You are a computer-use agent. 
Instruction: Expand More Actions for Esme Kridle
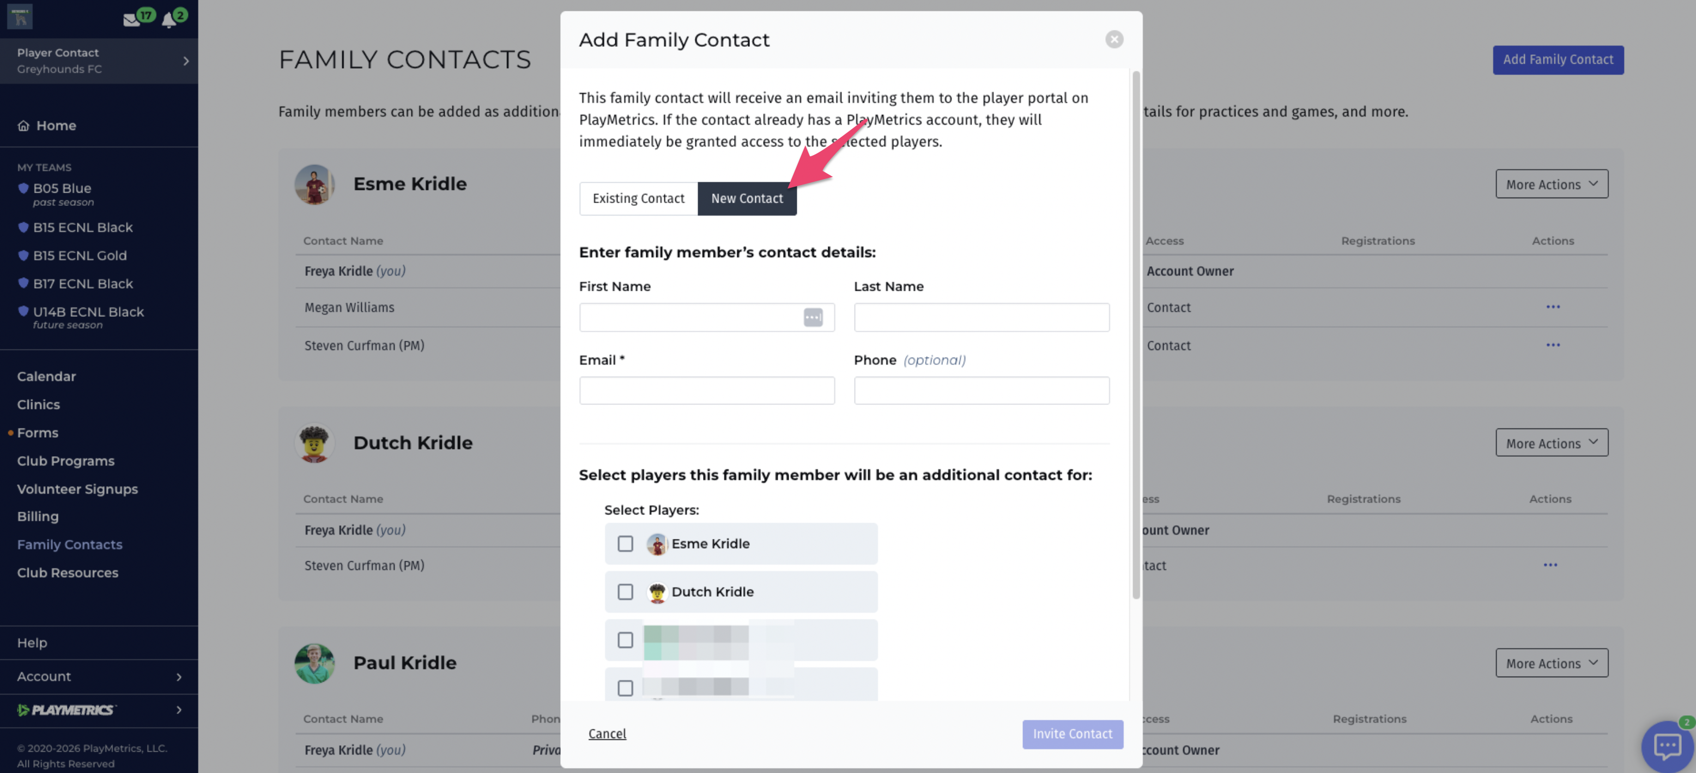(1551, 184)
